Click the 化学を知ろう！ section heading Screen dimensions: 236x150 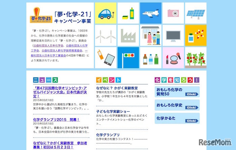click(x=177, y=80)
